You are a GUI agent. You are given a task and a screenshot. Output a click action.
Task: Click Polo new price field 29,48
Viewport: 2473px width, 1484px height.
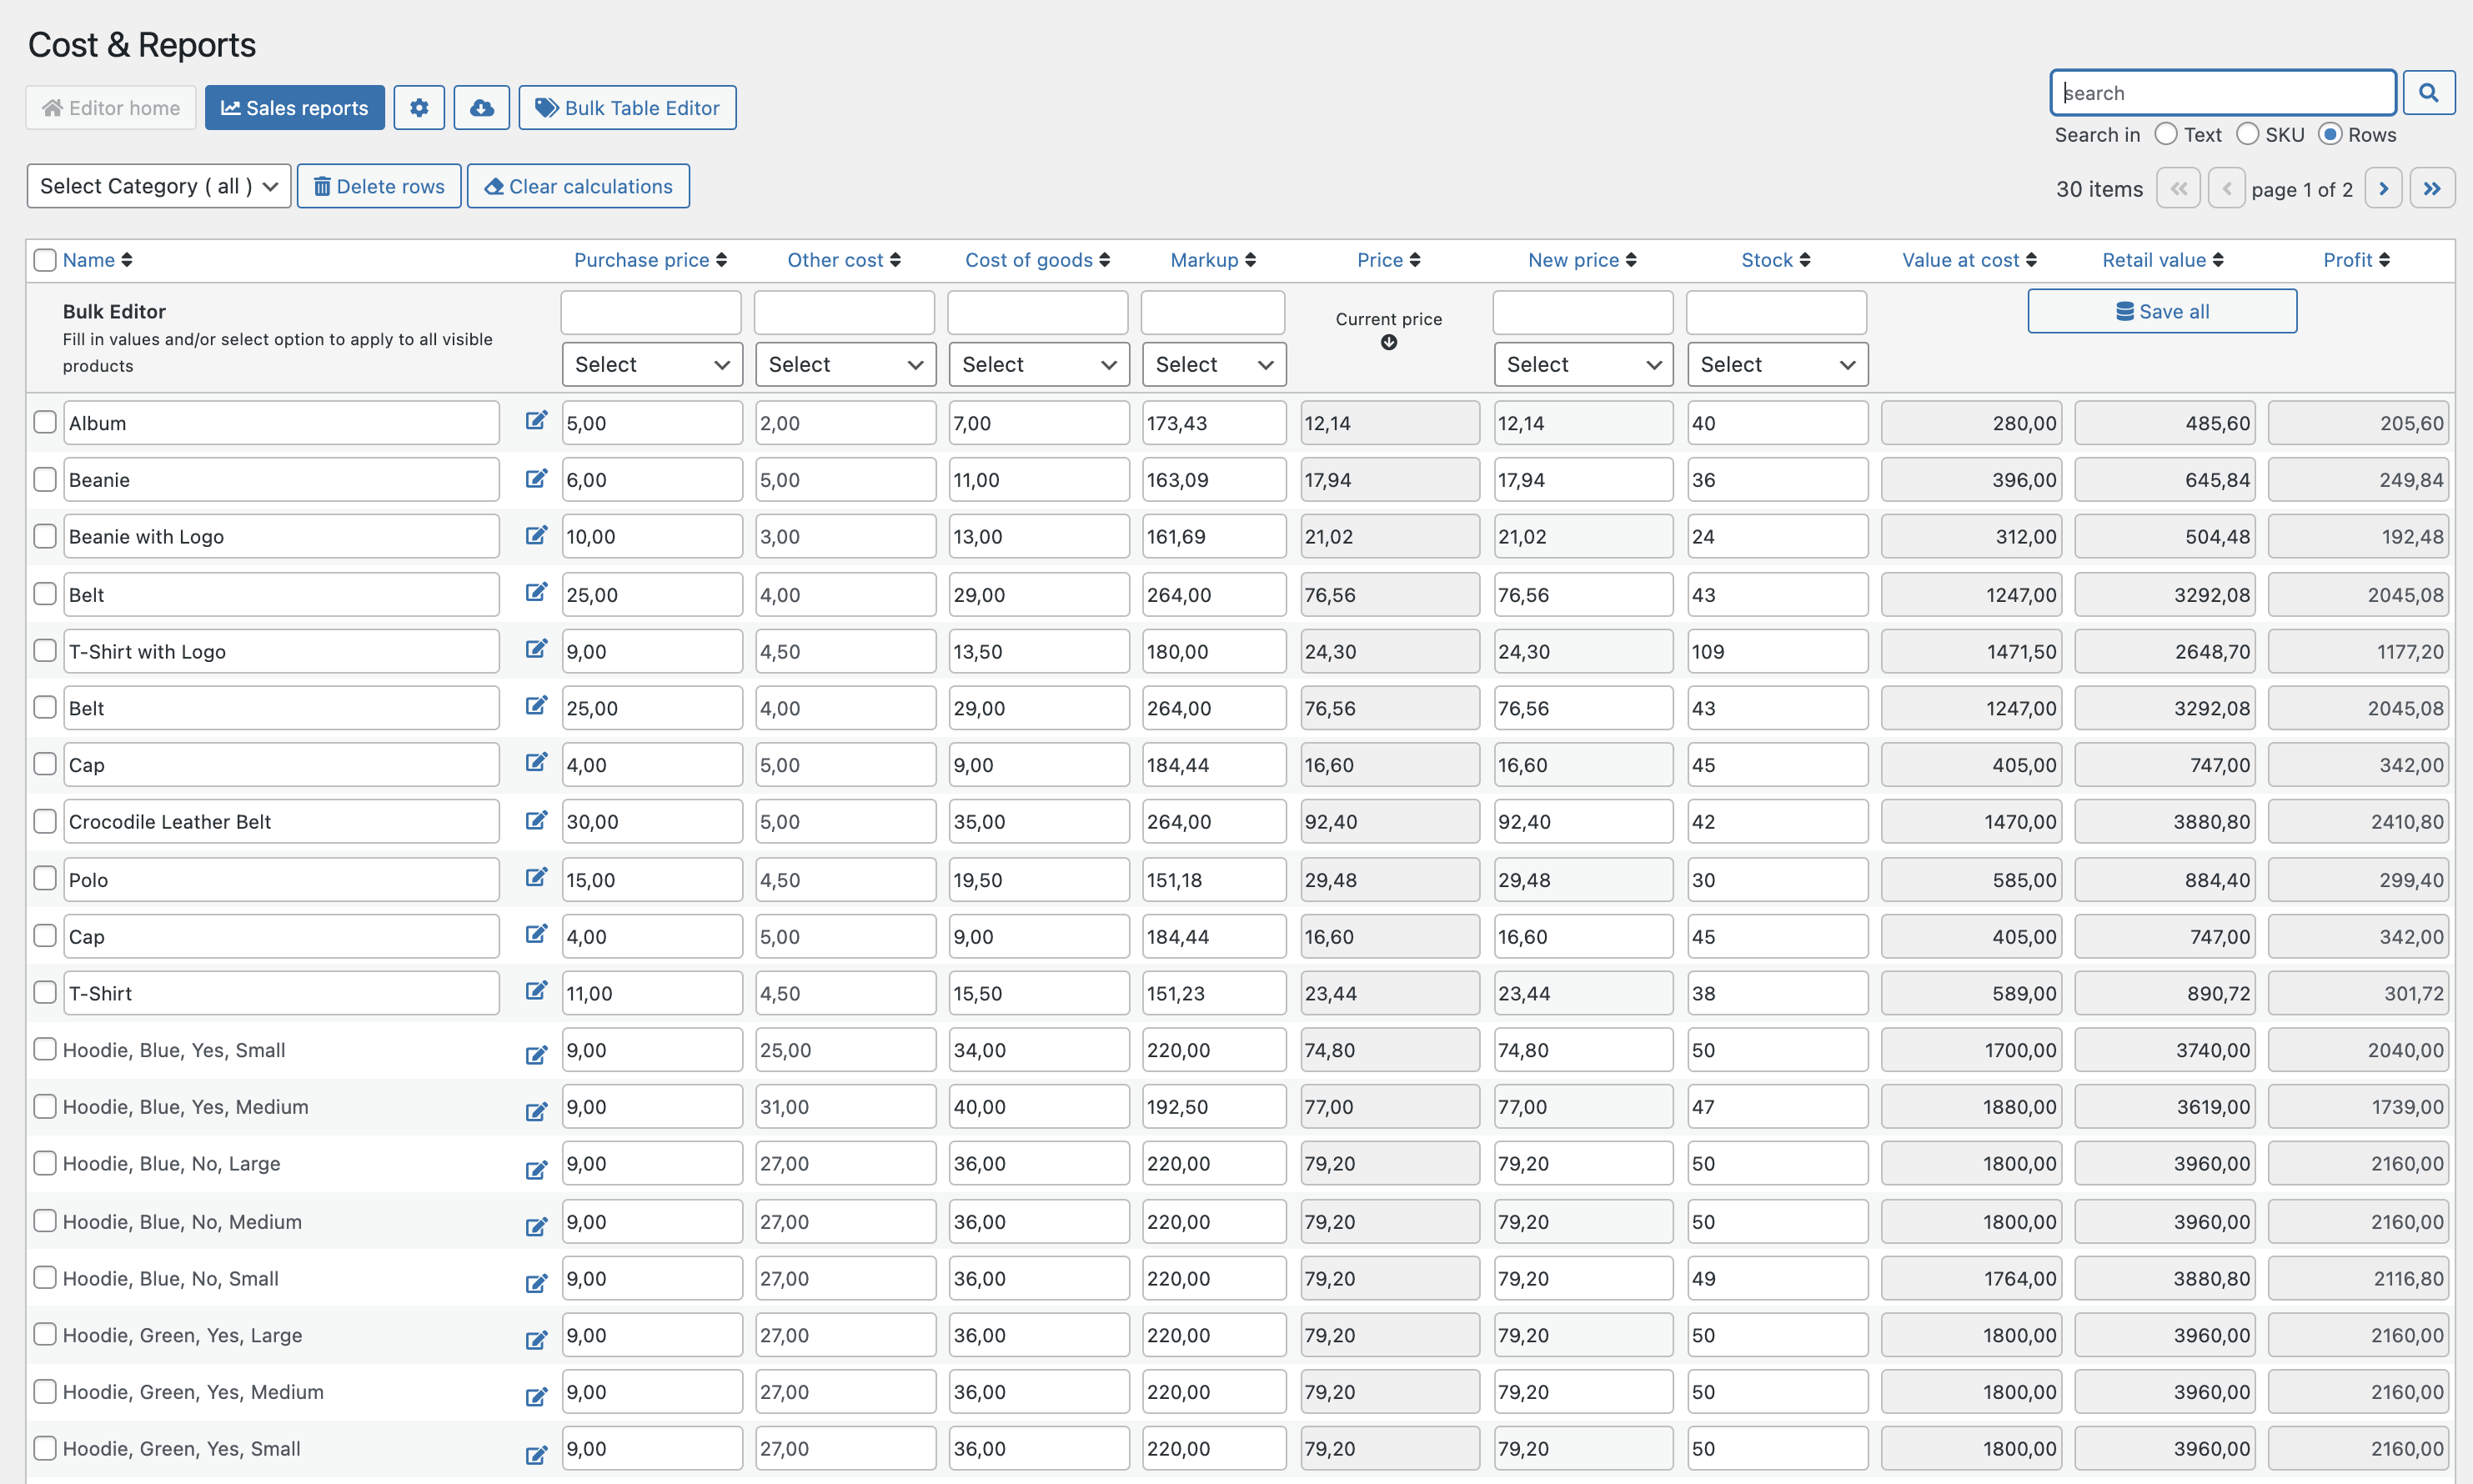tap(1584, 880)
